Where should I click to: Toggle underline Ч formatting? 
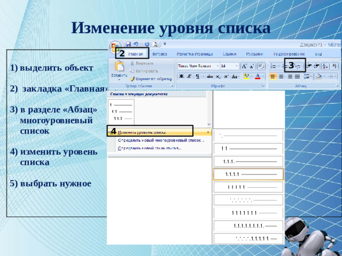coord(197,76)
